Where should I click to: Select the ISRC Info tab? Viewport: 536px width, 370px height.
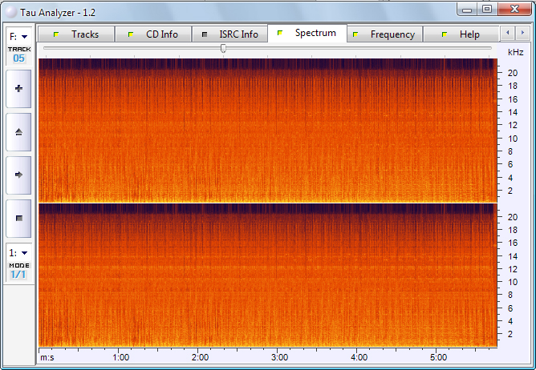pos(230,34)
